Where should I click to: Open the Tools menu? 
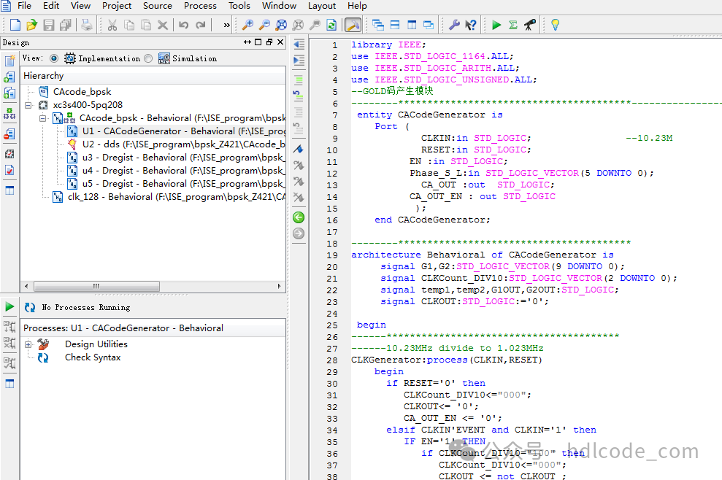[239, 6]
